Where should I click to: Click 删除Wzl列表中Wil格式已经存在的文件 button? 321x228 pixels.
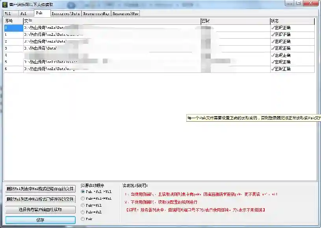tap(40, 199)
